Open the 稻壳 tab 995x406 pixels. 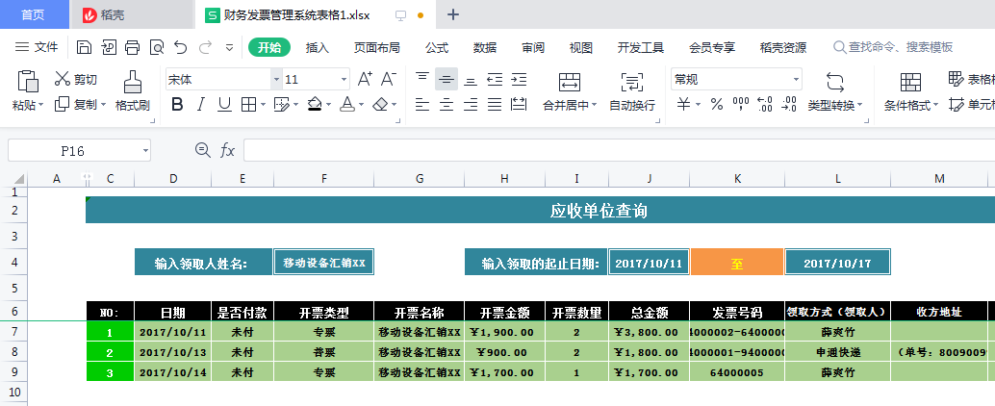point(130,14)
